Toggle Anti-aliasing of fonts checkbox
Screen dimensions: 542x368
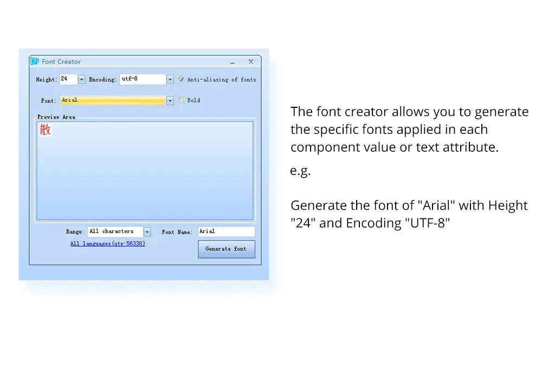coord(182,79)
